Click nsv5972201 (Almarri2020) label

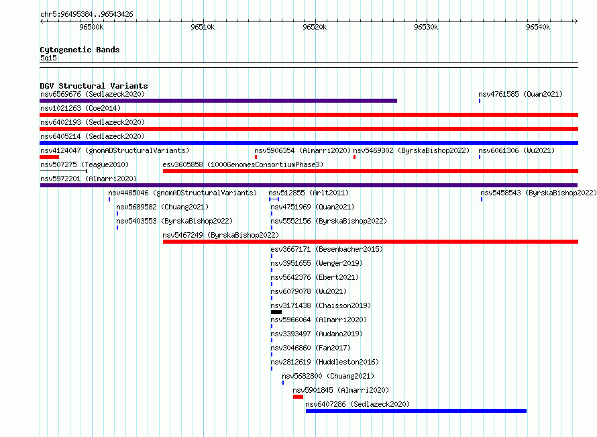(x=89, y=179)
